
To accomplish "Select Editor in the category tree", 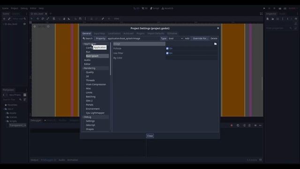I will (87, 64).
